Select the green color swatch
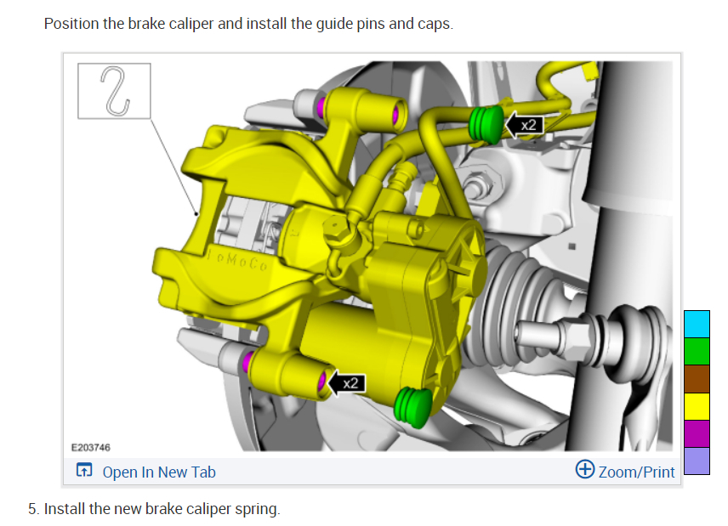This screenshot has height=526, width=728. point(697,351)
